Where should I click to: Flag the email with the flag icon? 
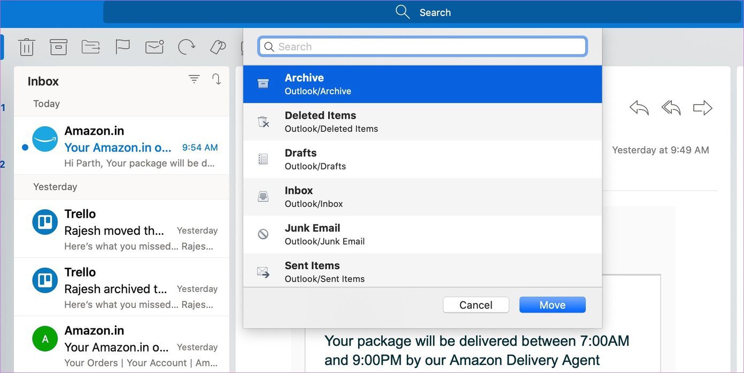point(122,47)
